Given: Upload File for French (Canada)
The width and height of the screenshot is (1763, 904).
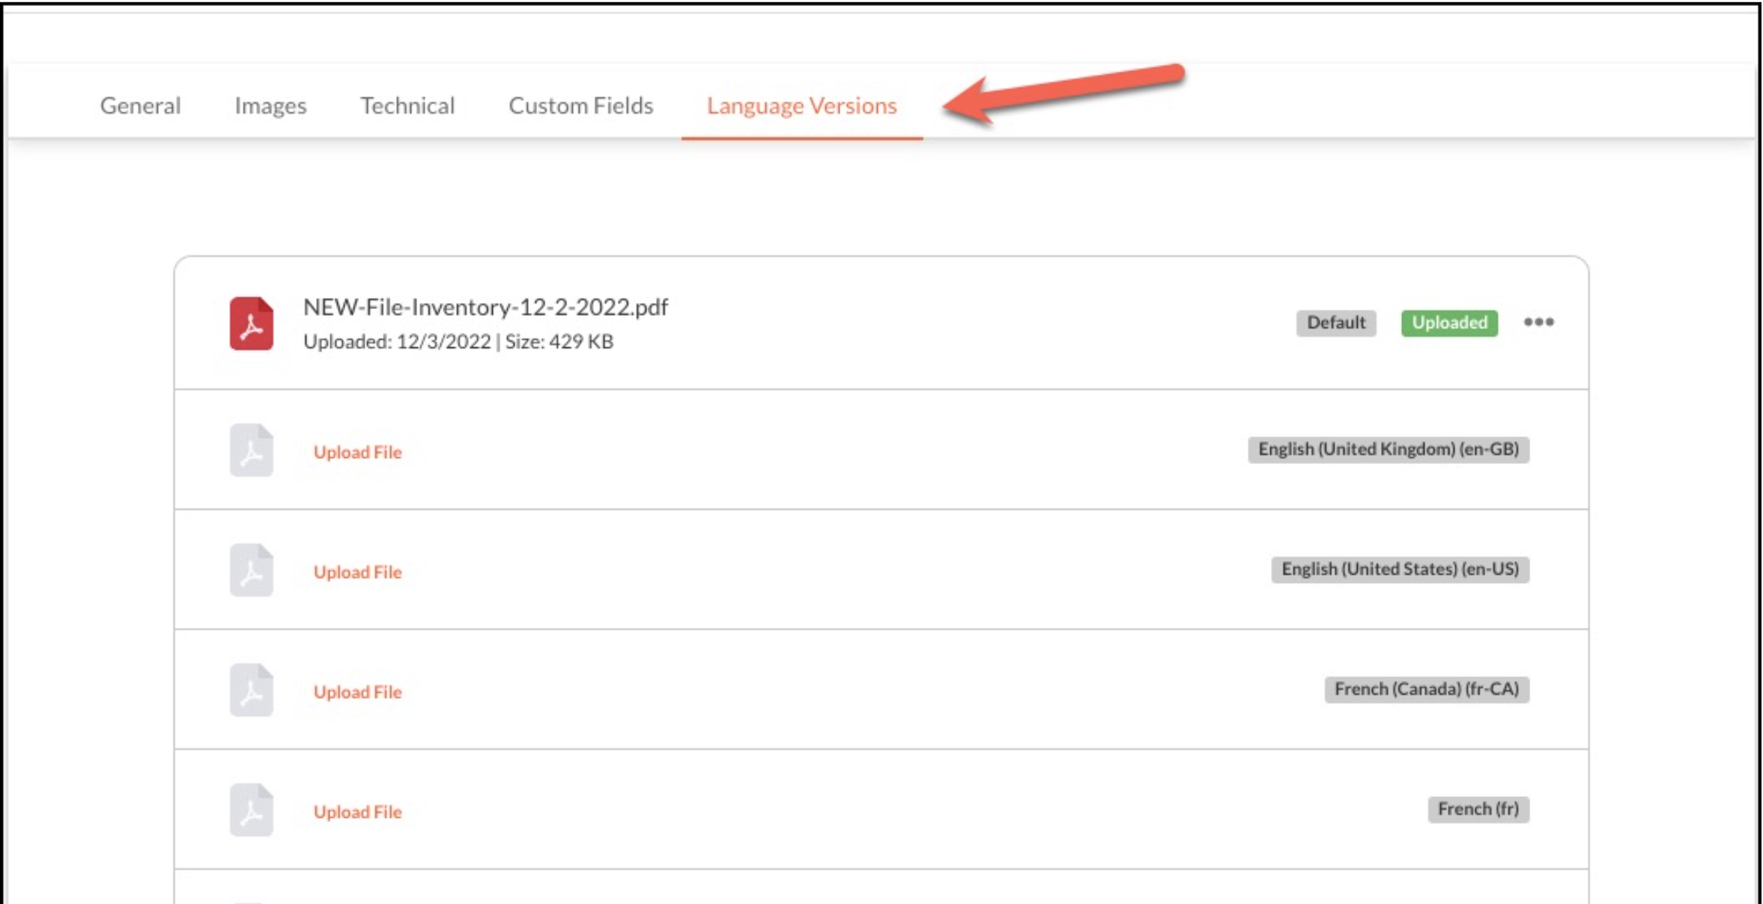Looking at the screenshot, I should [357, 691].
